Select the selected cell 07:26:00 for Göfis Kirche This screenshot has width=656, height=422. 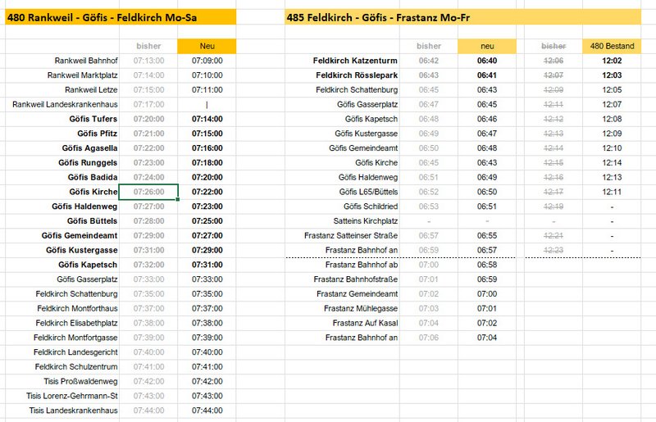pos(148,192)
